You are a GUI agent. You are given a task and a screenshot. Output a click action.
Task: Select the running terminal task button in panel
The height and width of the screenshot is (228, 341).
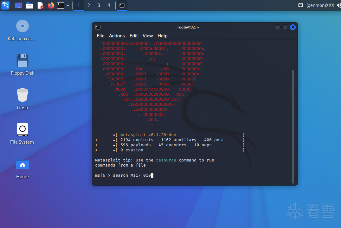122,5
